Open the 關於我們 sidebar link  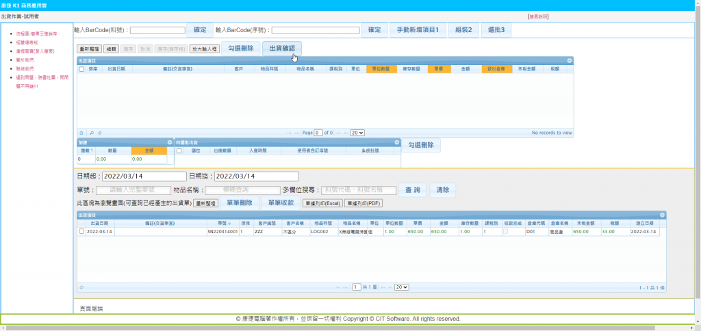24,59
